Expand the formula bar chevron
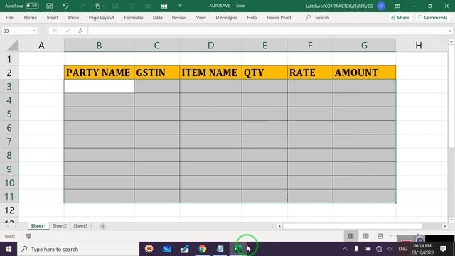455x256 pixels. (450, 31)
